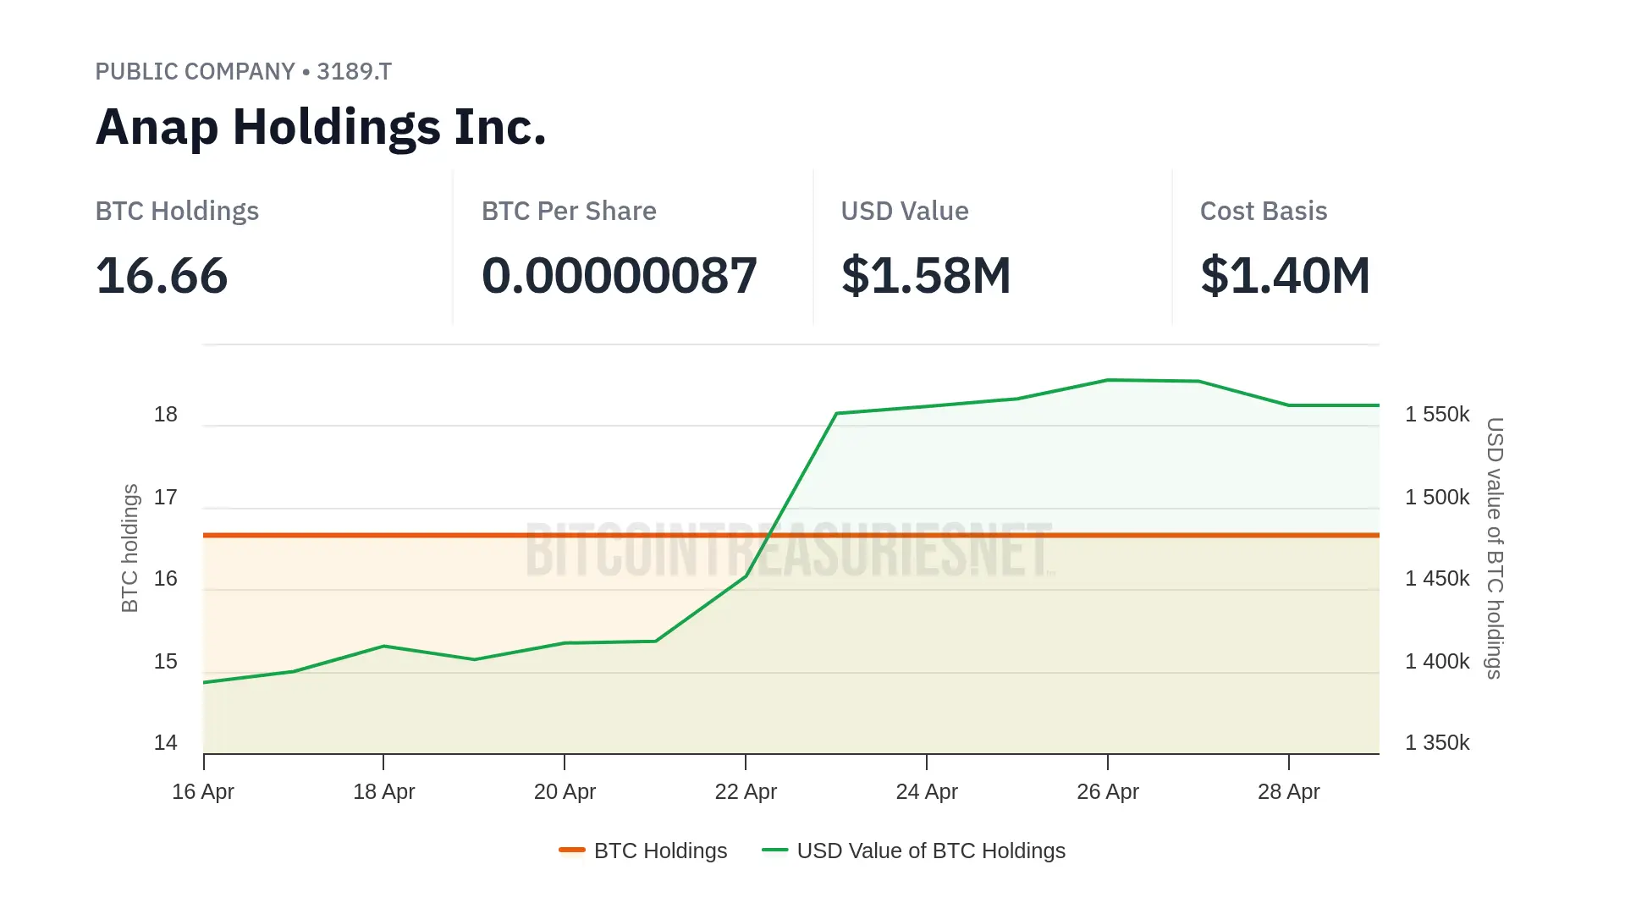This screenshot has width=1625, height=914.
Task: Click the 0.00000087 BTC Per Share value
Action: coord(619,276)
